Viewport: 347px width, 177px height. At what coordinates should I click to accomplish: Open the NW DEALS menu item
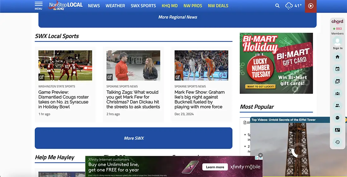tap(218, 6)
